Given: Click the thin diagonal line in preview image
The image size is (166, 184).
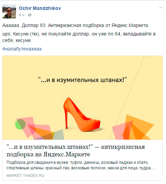Looking at the screenshot, I should [x=127, y=98].
